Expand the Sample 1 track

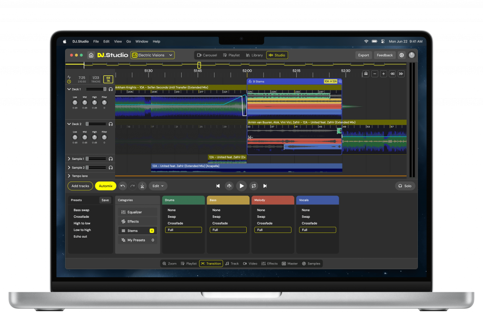pyautogui.click(x=69, y=159)
